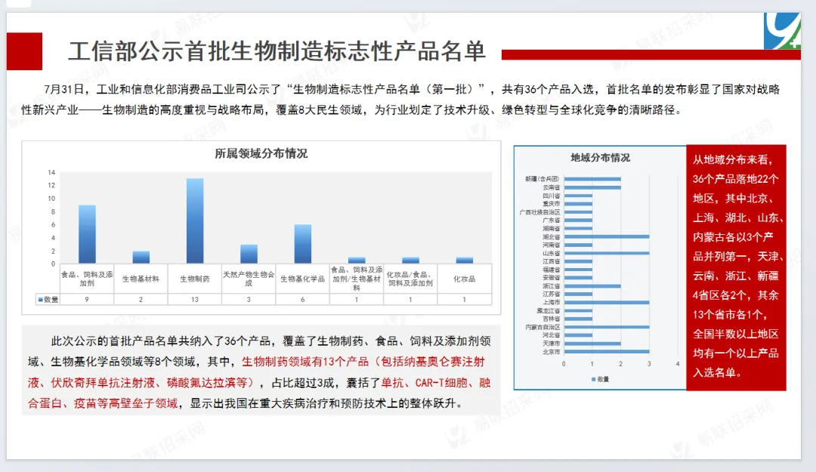Image resolution: width=816 pixels, height=472 pixels.
Task: Select the 云南省 row label
Action: [551, 187]
